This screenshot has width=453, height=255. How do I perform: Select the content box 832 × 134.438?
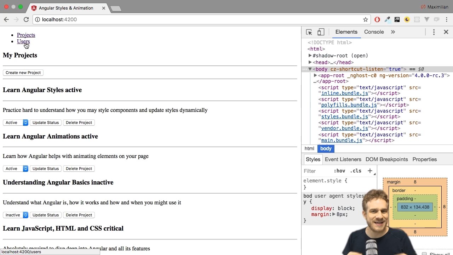pos(415,207)
